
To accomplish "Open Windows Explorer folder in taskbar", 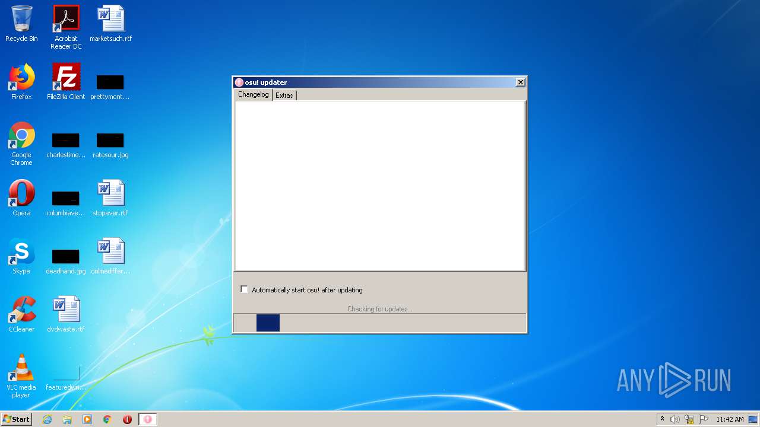I will 67,419.
